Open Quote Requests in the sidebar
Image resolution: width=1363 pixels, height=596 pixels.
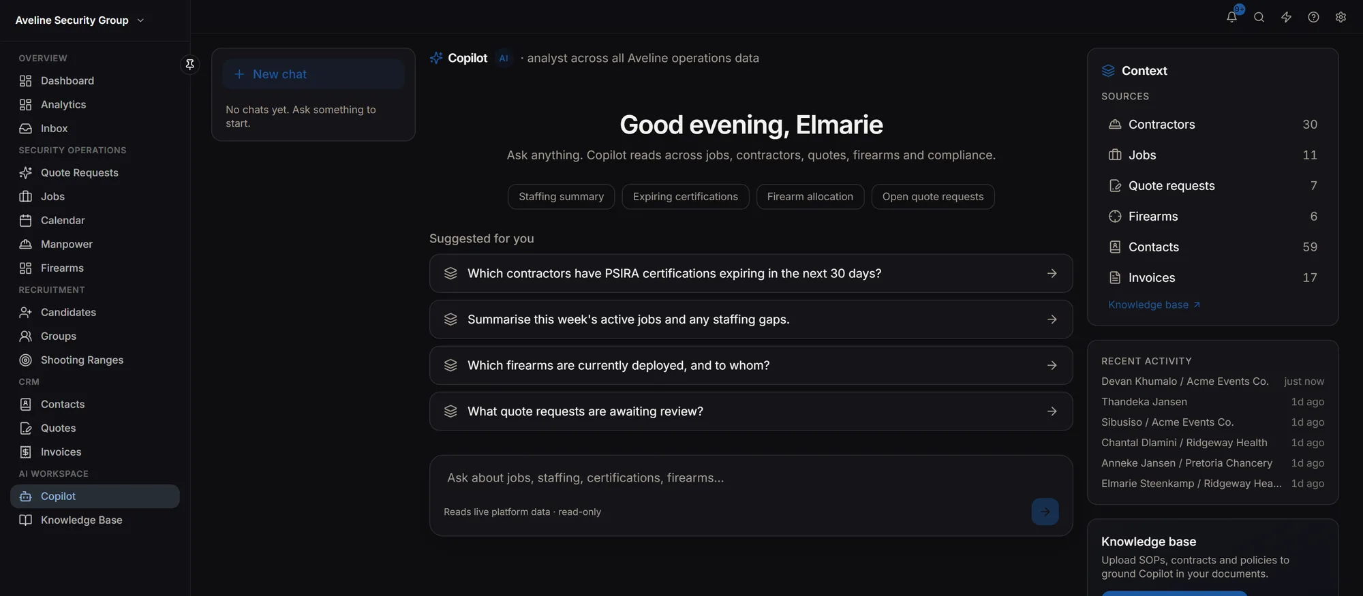pos(95,172)
